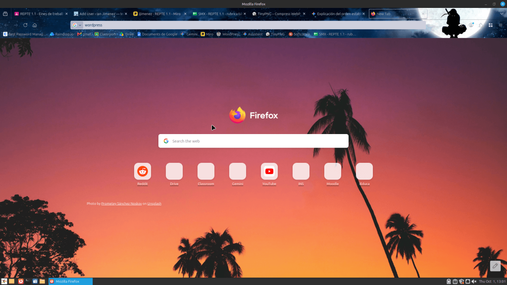507x285 pixels.
Task: Expand the search engine dropdown in the address bar
Action: tap(77, 25)
